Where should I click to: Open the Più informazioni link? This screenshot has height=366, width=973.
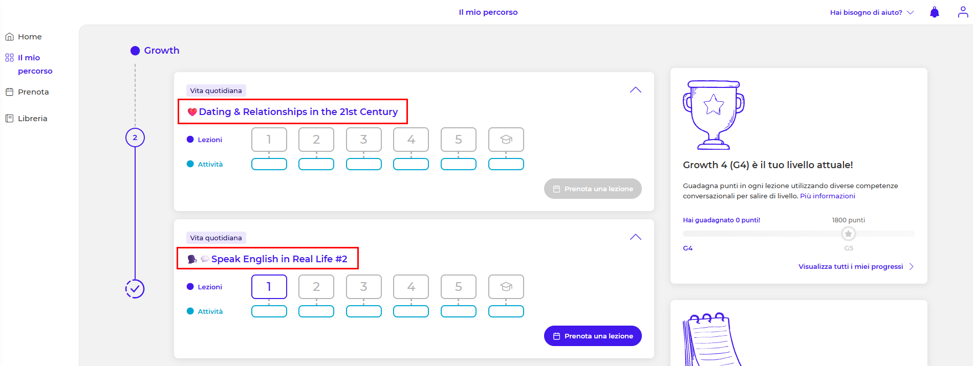click(x=827, y=196)
